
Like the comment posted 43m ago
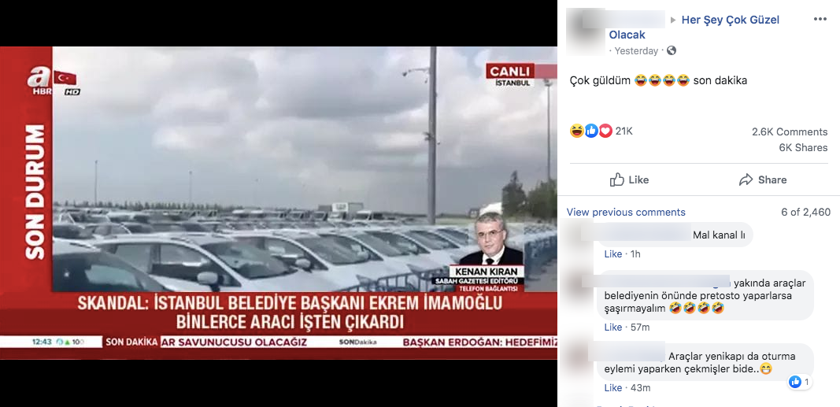click(x=612, y=388)
